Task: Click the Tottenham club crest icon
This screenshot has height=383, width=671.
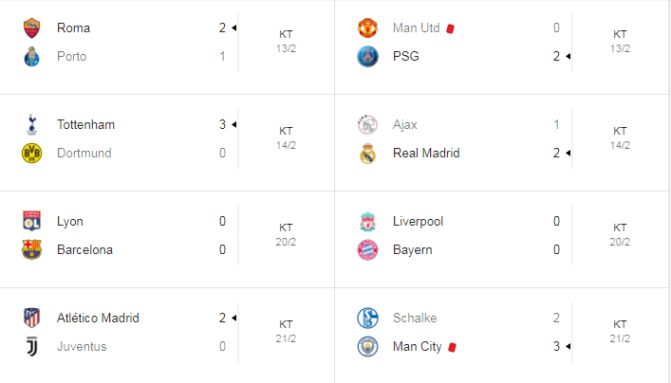Action: click(x=31, y=124)
